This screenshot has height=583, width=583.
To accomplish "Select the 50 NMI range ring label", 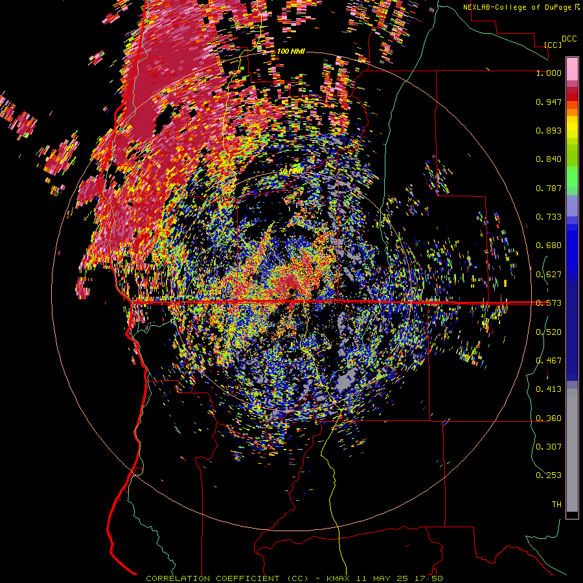I will pos(291,172).
